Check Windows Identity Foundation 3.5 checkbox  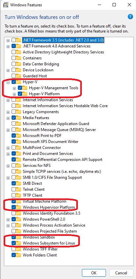coord(14,213)
